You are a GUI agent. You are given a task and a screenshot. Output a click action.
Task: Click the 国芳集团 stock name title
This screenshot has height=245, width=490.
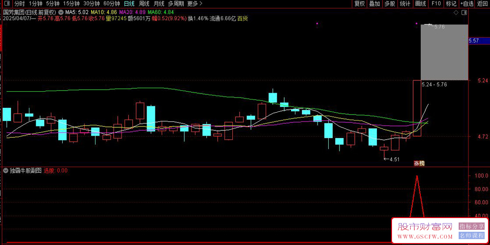(13, 13)
